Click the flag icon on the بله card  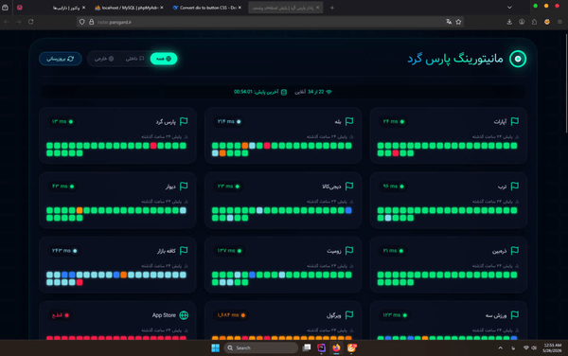[x=349, y=121]
